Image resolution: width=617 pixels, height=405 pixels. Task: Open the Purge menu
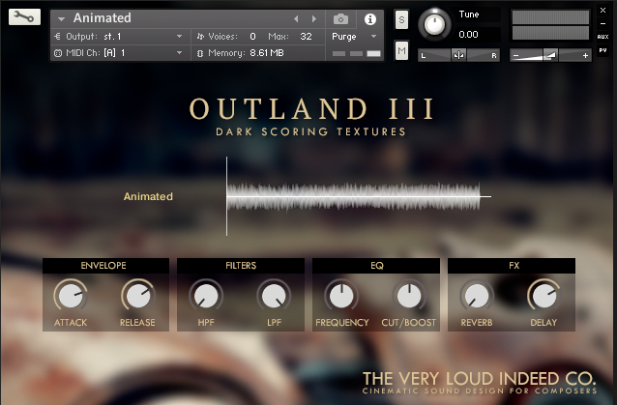pyautogui.click(x=355, y=36)
